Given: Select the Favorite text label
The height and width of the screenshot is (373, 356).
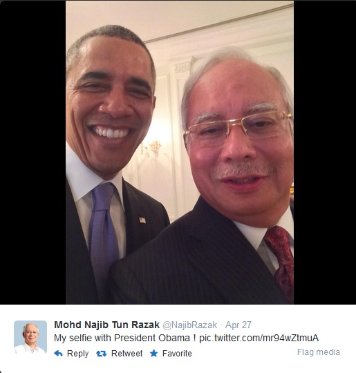Looking at the screenshot, I should pos(177,354).
